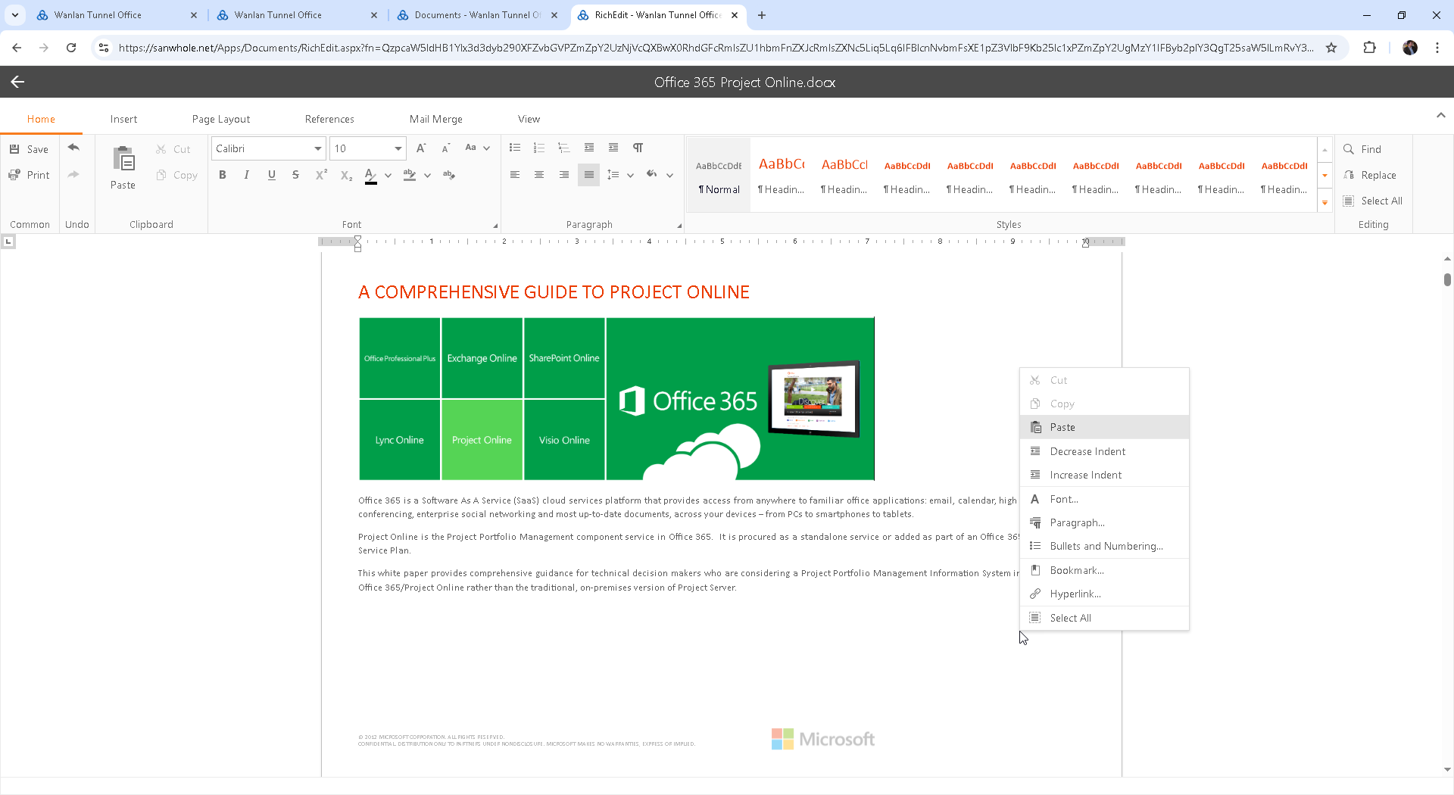
Task: Click the Save button
Action: click(29, 149)
